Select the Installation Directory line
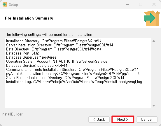Viewport: 161px width, 126px height. click(x=54, y=41)
